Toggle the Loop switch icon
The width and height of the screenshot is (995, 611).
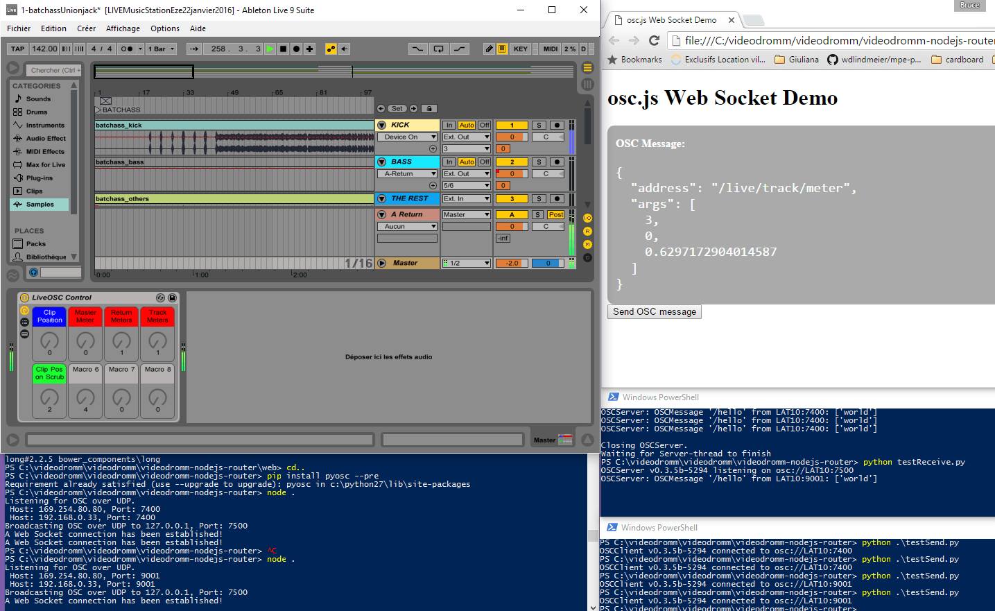(x=438, y=49)
